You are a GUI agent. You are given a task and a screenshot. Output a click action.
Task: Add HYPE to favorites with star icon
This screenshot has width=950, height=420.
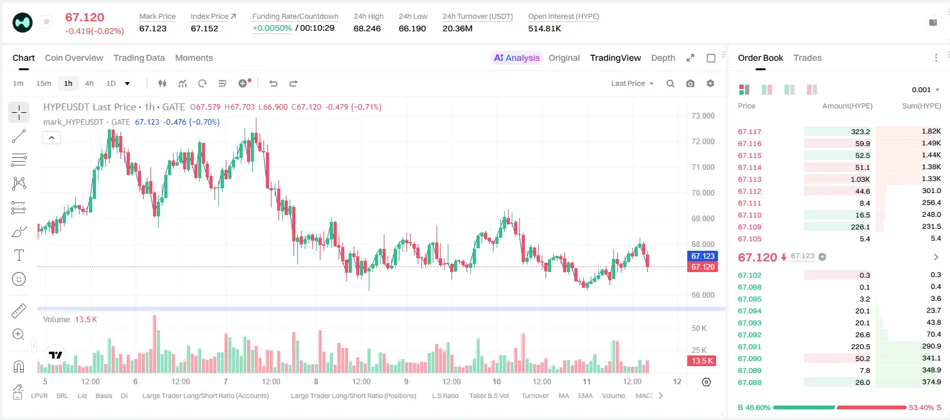(x=46, y=22)
